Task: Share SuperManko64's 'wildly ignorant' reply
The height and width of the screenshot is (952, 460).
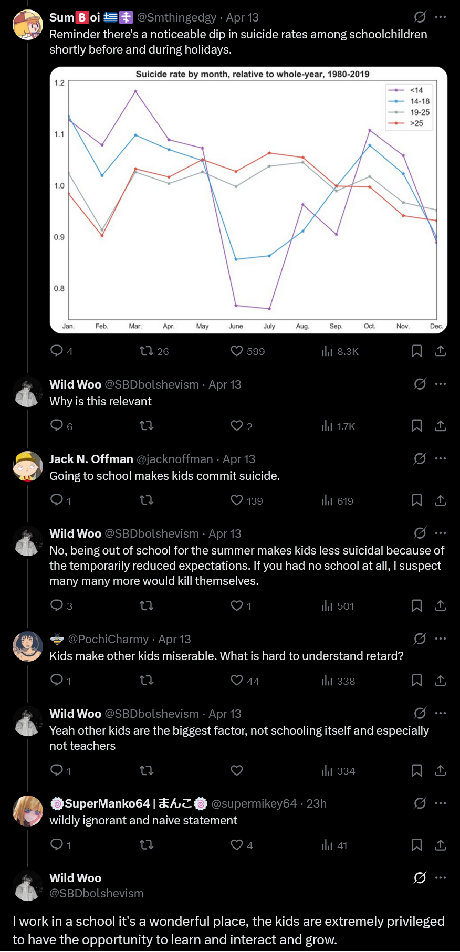Action: (x=440, y=845)
